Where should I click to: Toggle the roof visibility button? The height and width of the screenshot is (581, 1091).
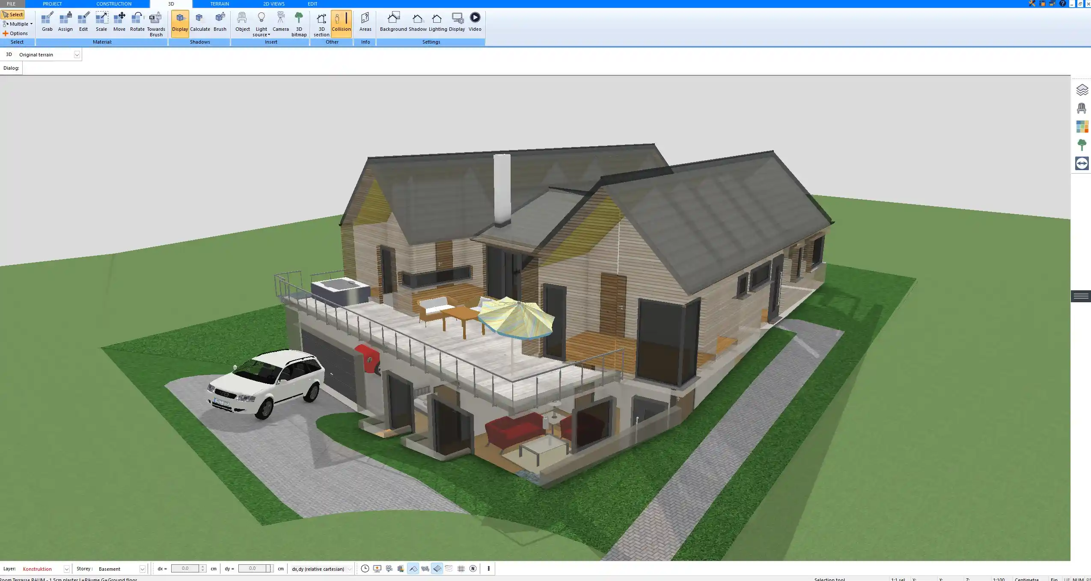413,569
